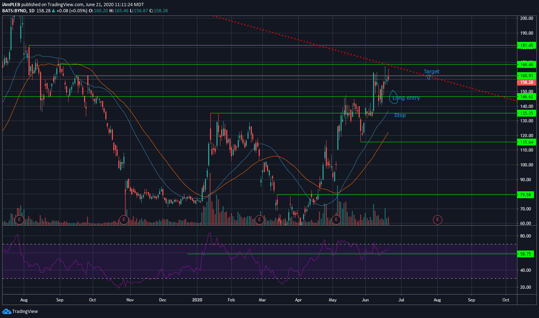The image size is (539, 318).
Task: Click the Stop annotation text
Action: pos(400,115)
